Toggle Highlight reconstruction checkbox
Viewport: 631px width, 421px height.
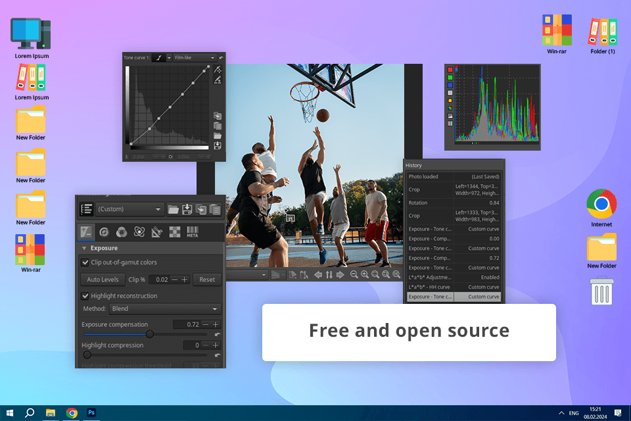(x=85, y=296)
